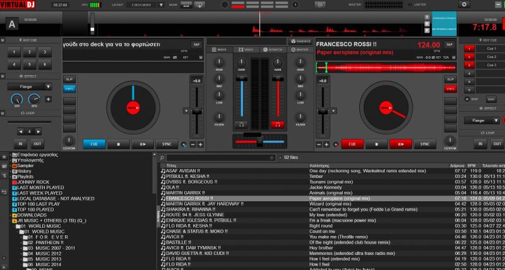Toggle right deck red headphone cue
This screenshot has width=505, height=270.
[276, 125]
